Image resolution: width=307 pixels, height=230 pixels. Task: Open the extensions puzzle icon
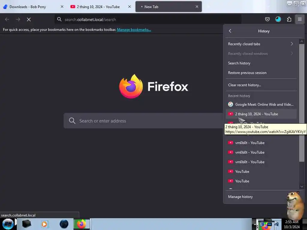point(289,19)
